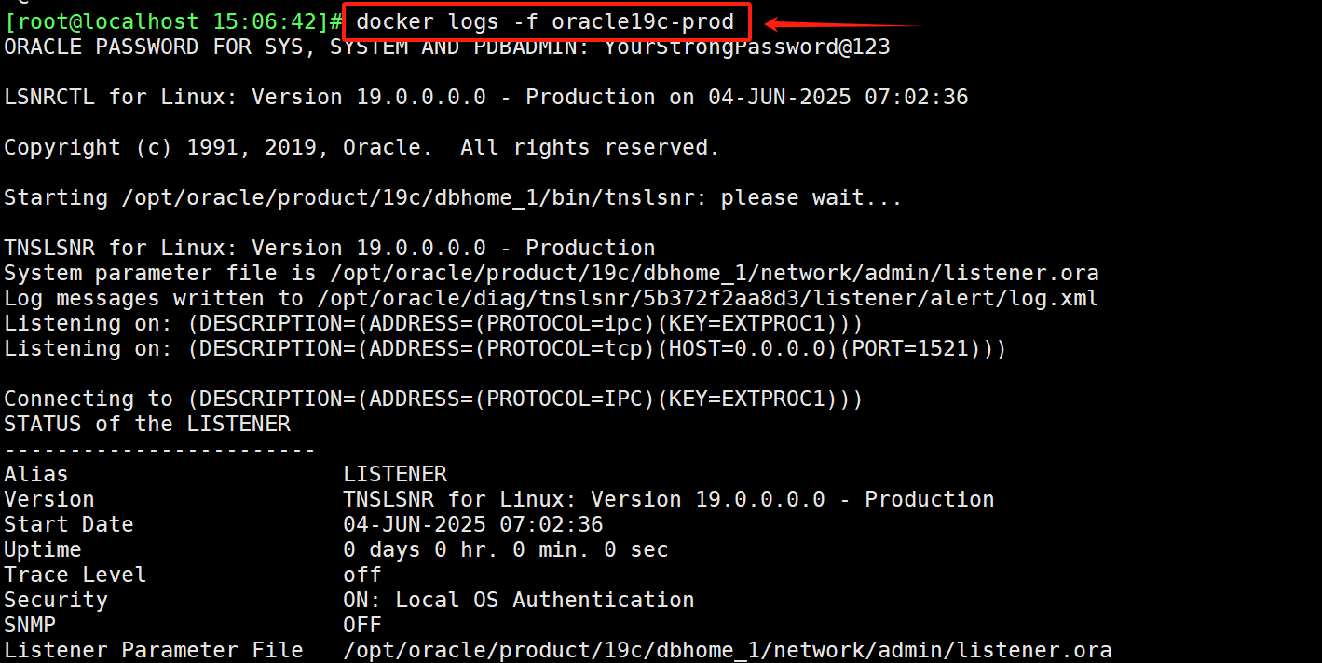Click the 'Uptime' label

(x=43, y=549)
